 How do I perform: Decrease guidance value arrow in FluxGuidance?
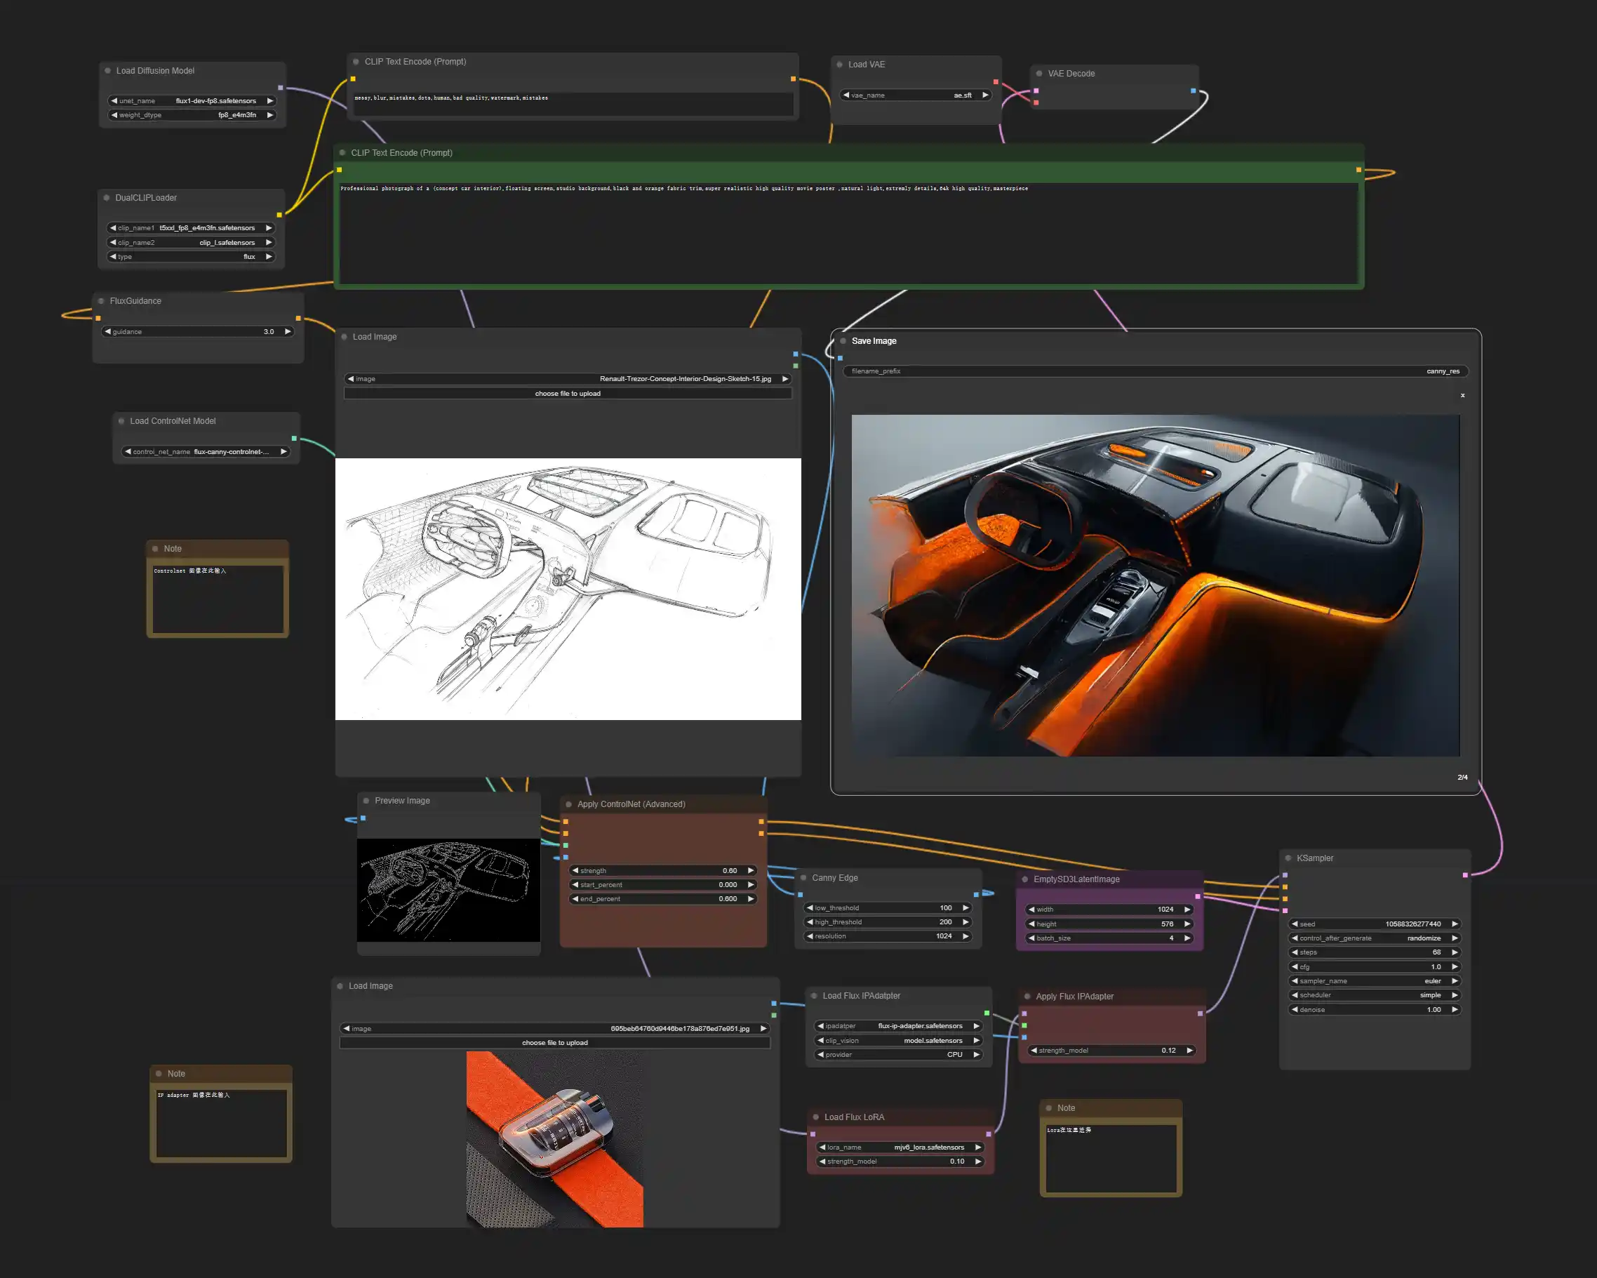pos(108,331)
